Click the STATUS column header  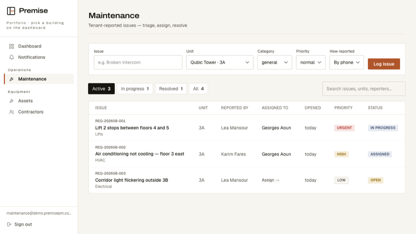[375, 108]
